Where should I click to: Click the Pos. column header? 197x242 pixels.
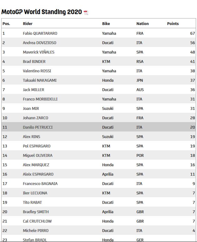tap(6, 23)
